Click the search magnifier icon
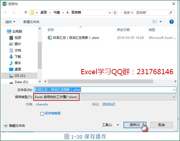This screenshot has height=141, width=180. 171,13
